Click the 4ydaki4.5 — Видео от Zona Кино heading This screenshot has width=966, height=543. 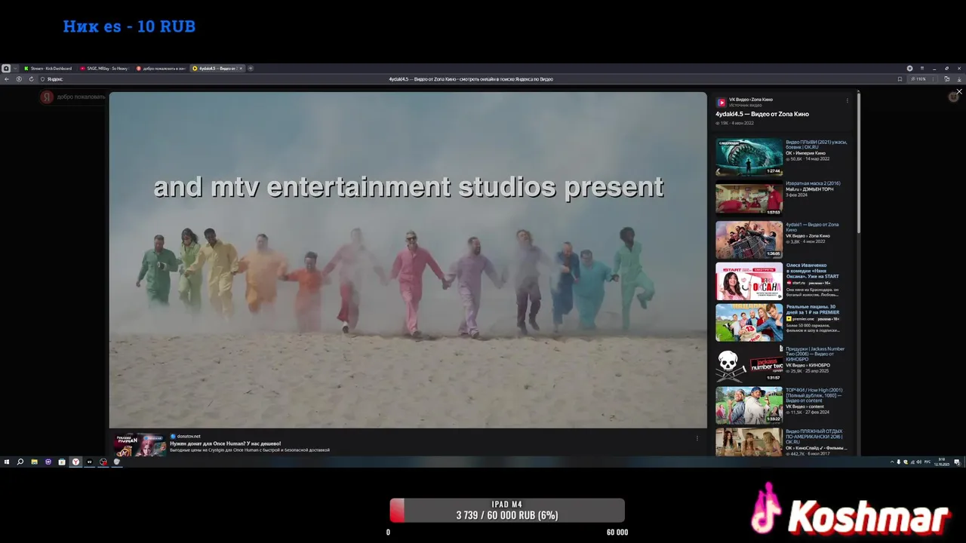coord(762,114)
